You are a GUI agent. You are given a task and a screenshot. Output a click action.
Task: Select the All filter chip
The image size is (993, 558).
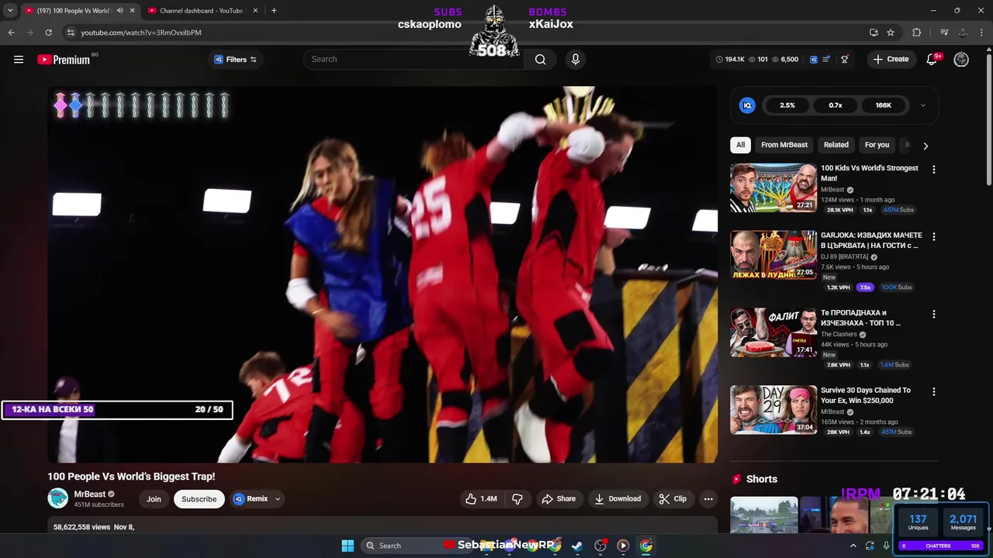click(741, 145)
